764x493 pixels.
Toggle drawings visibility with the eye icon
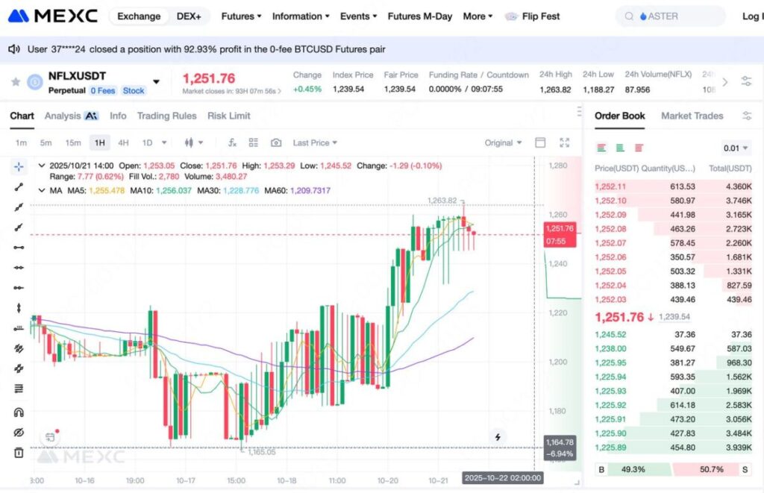pos(19,433)
